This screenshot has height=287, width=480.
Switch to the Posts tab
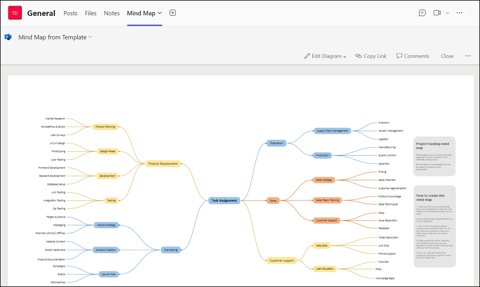(x=70, y=13)
